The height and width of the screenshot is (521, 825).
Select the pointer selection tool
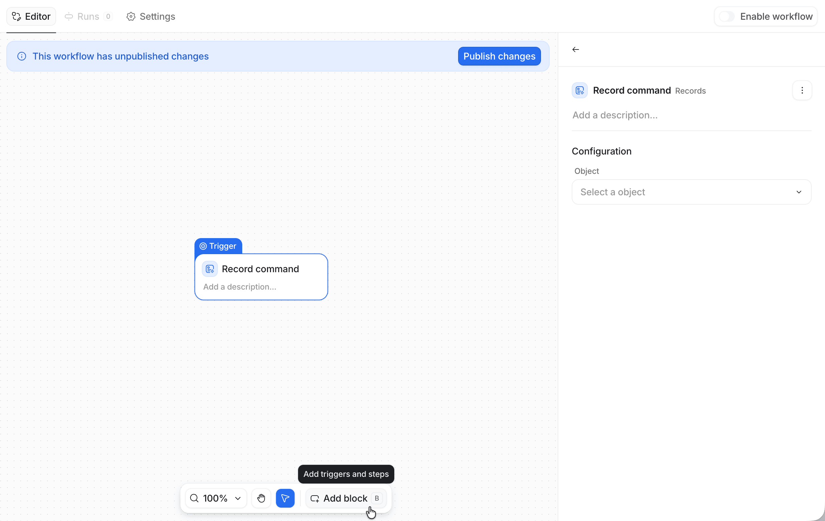click(x=285, y=498)
